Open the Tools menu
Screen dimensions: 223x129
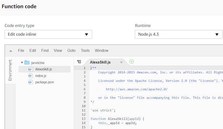click(85, 51)
